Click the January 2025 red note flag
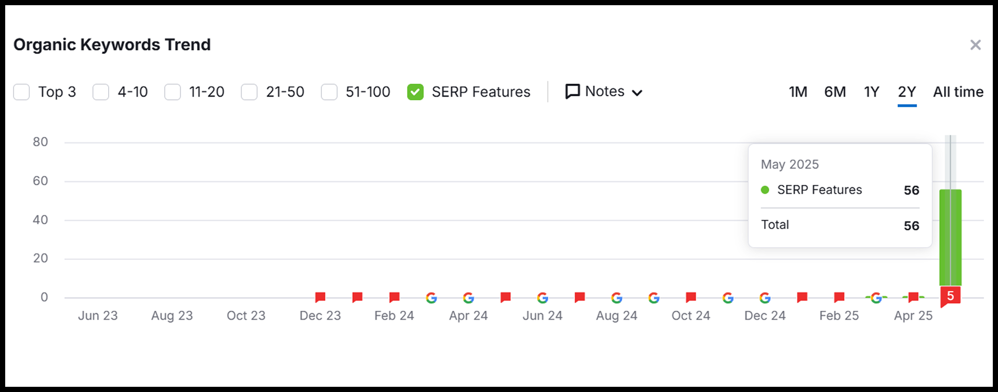Screen dimensions: 998x392 802,297
